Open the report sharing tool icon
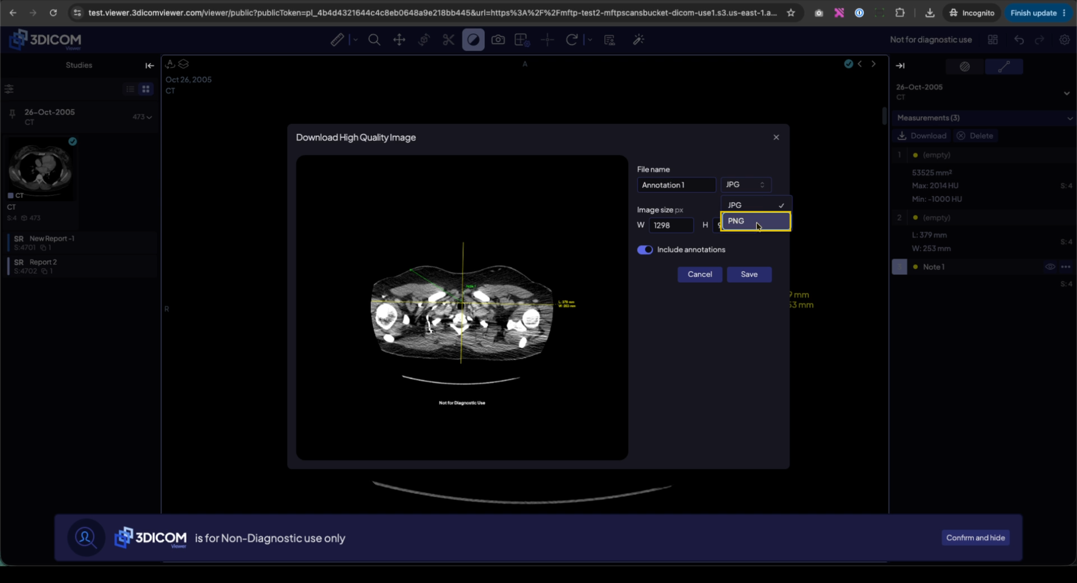1077x583 pixels. [x=610, y=40]
